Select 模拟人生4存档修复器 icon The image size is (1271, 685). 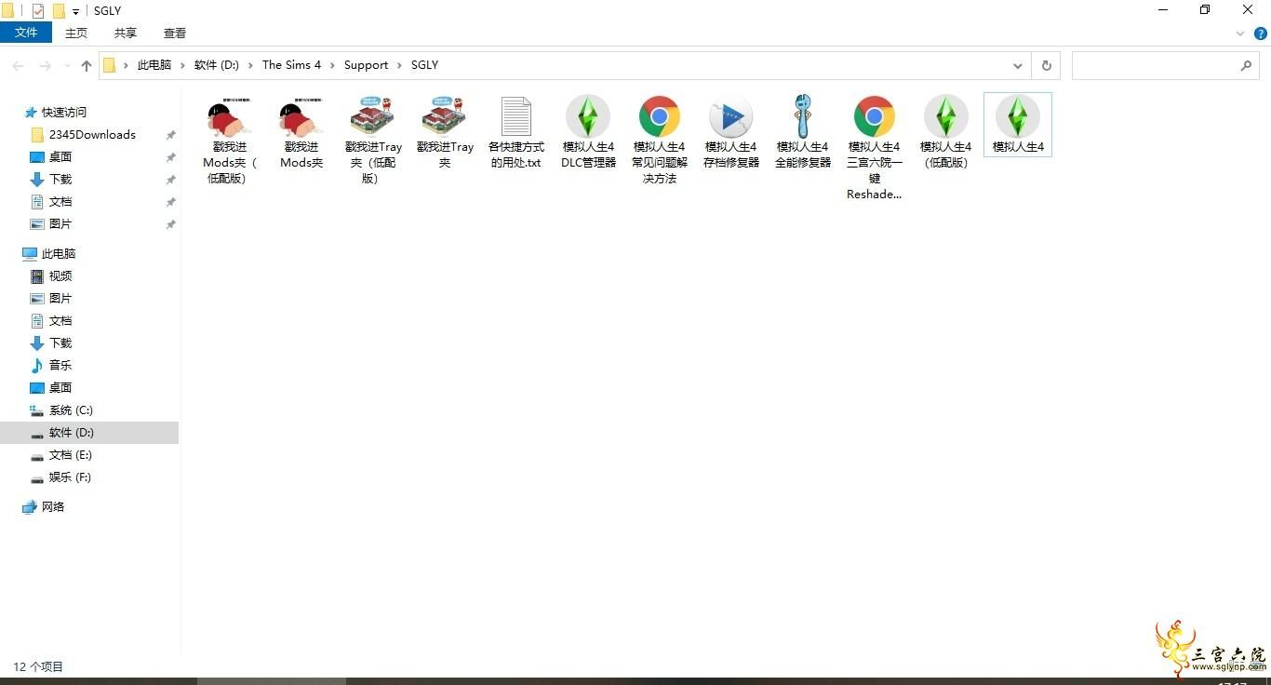pyautogui.click(x=731, y=117)
